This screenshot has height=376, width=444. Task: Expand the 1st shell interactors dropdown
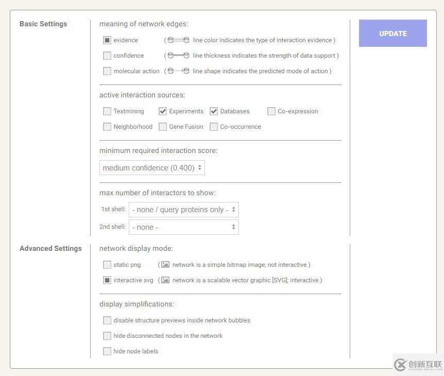point(184,210)
